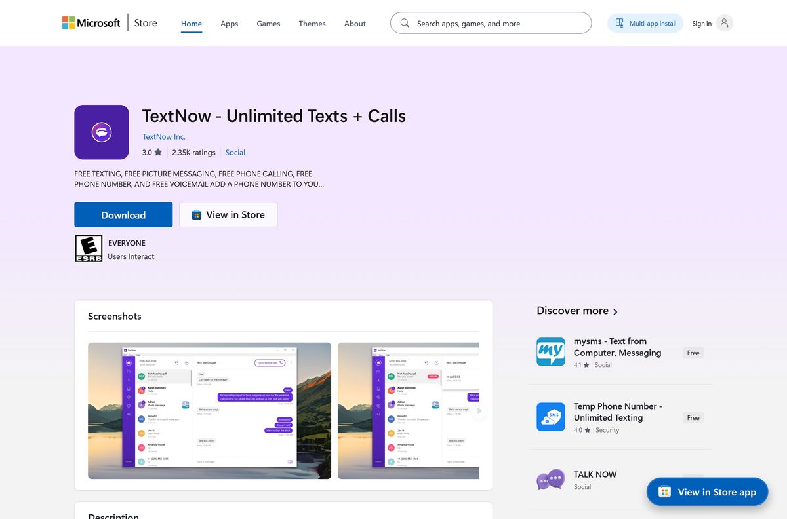This screenshot has height=519, width=787.
Task: Click the Download button
Action: 123,215
